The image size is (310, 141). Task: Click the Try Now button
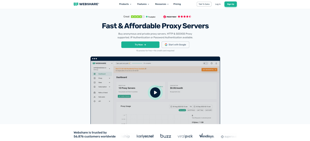[140, 45]
